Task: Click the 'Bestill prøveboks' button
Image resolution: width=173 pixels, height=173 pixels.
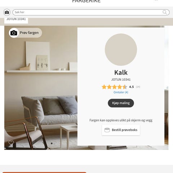Action: 121,130
